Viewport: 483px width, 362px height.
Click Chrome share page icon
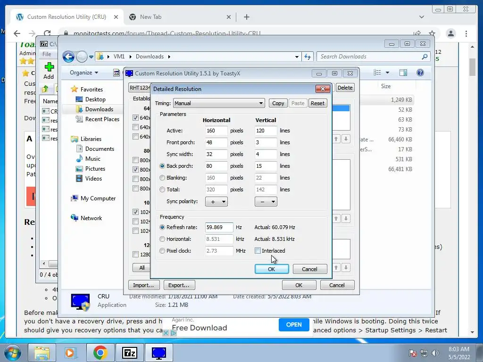click(417, 33)
